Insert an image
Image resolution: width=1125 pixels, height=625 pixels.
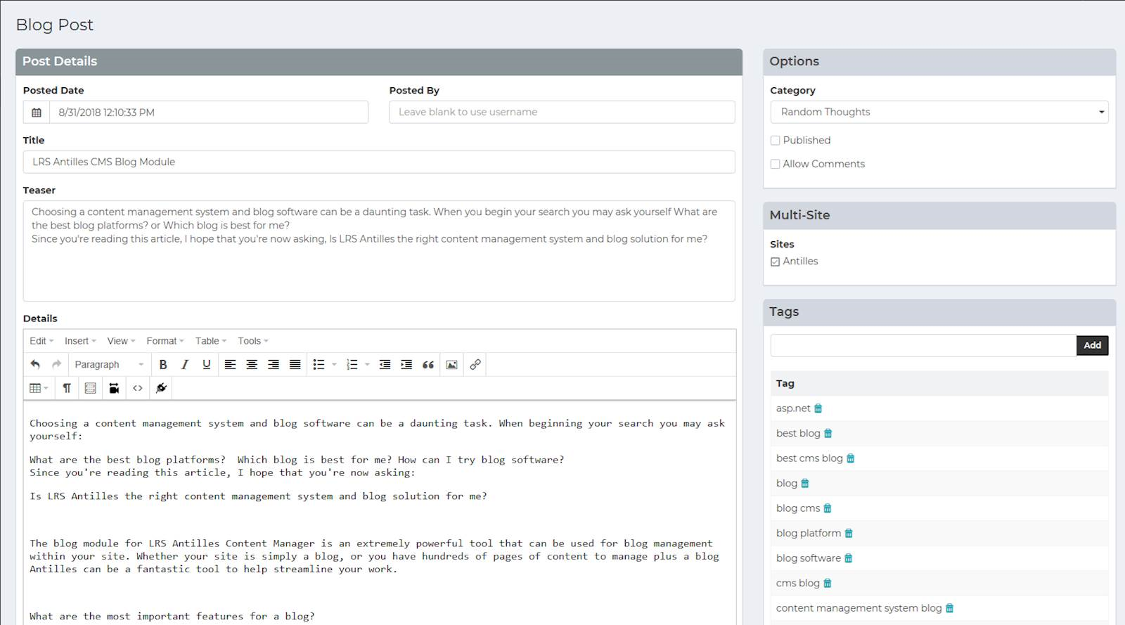(x=452, y=364)
